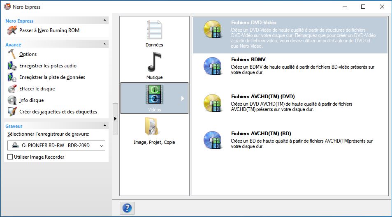Open the PIONEER BD-RW recorder dropdown
Screen dimensions: 392x217
point(102,145)
